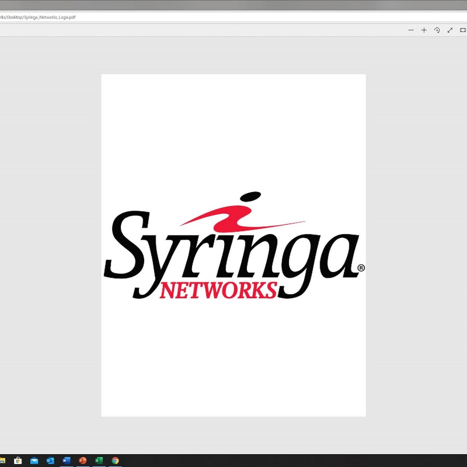Switch to Word in the taskbar
This screenshot has width=467, height=467.
tap(66, 460)
